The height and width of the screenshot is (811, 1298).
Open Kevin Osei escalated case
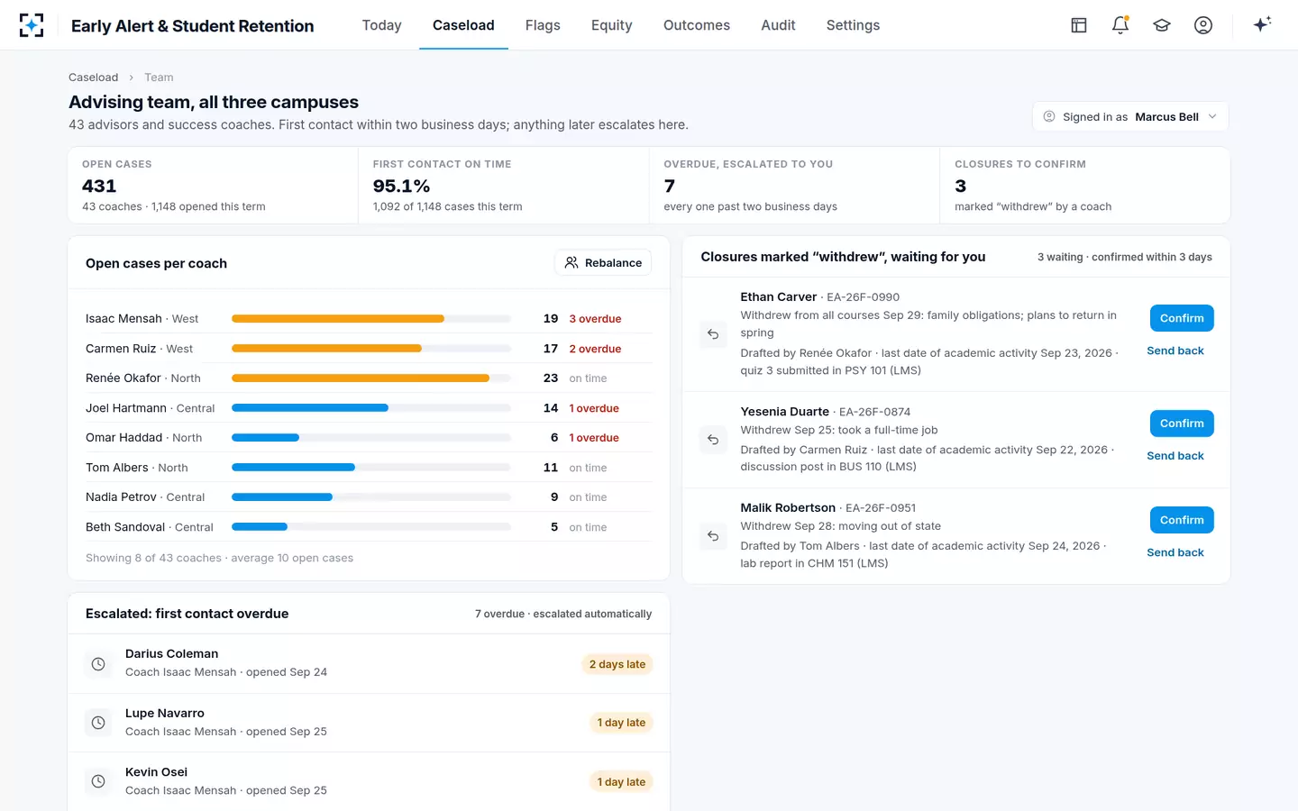click(x=369, y=781)
